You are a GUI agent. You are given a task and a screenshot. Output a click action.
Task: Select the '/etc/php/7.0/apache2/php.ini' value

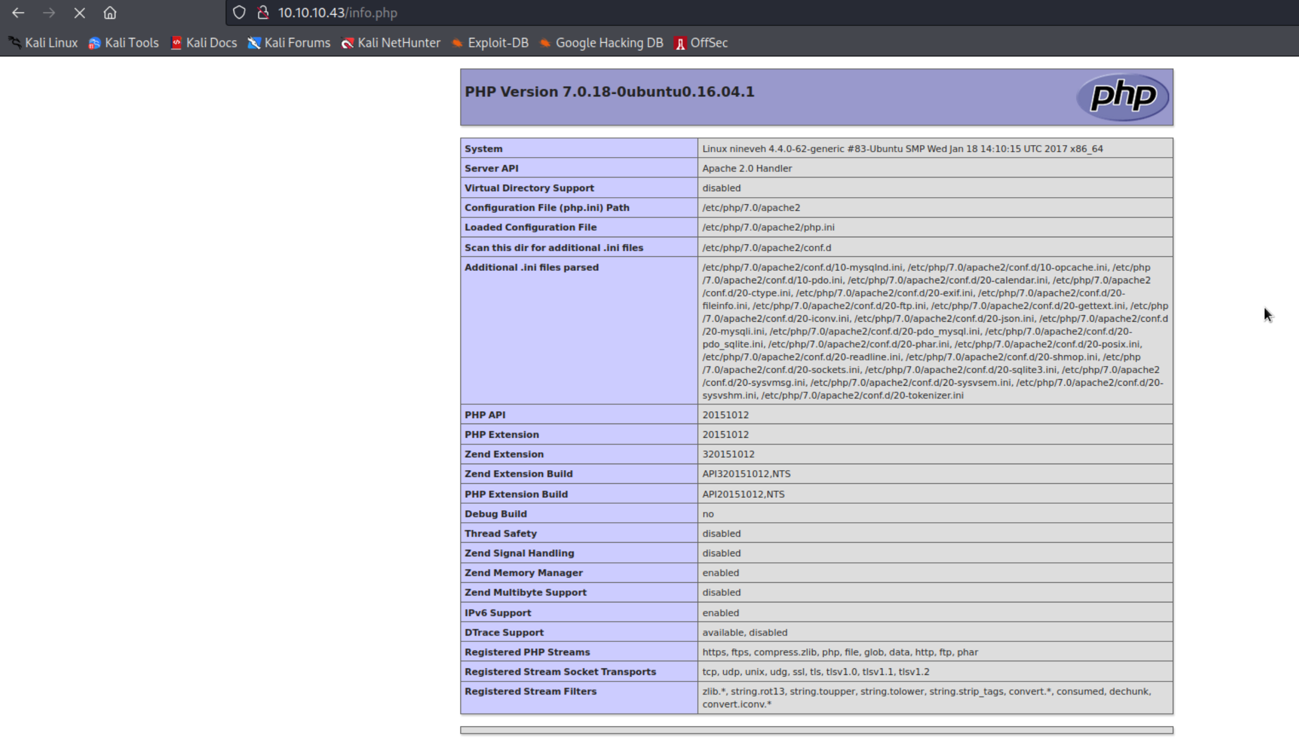[768, 227]
